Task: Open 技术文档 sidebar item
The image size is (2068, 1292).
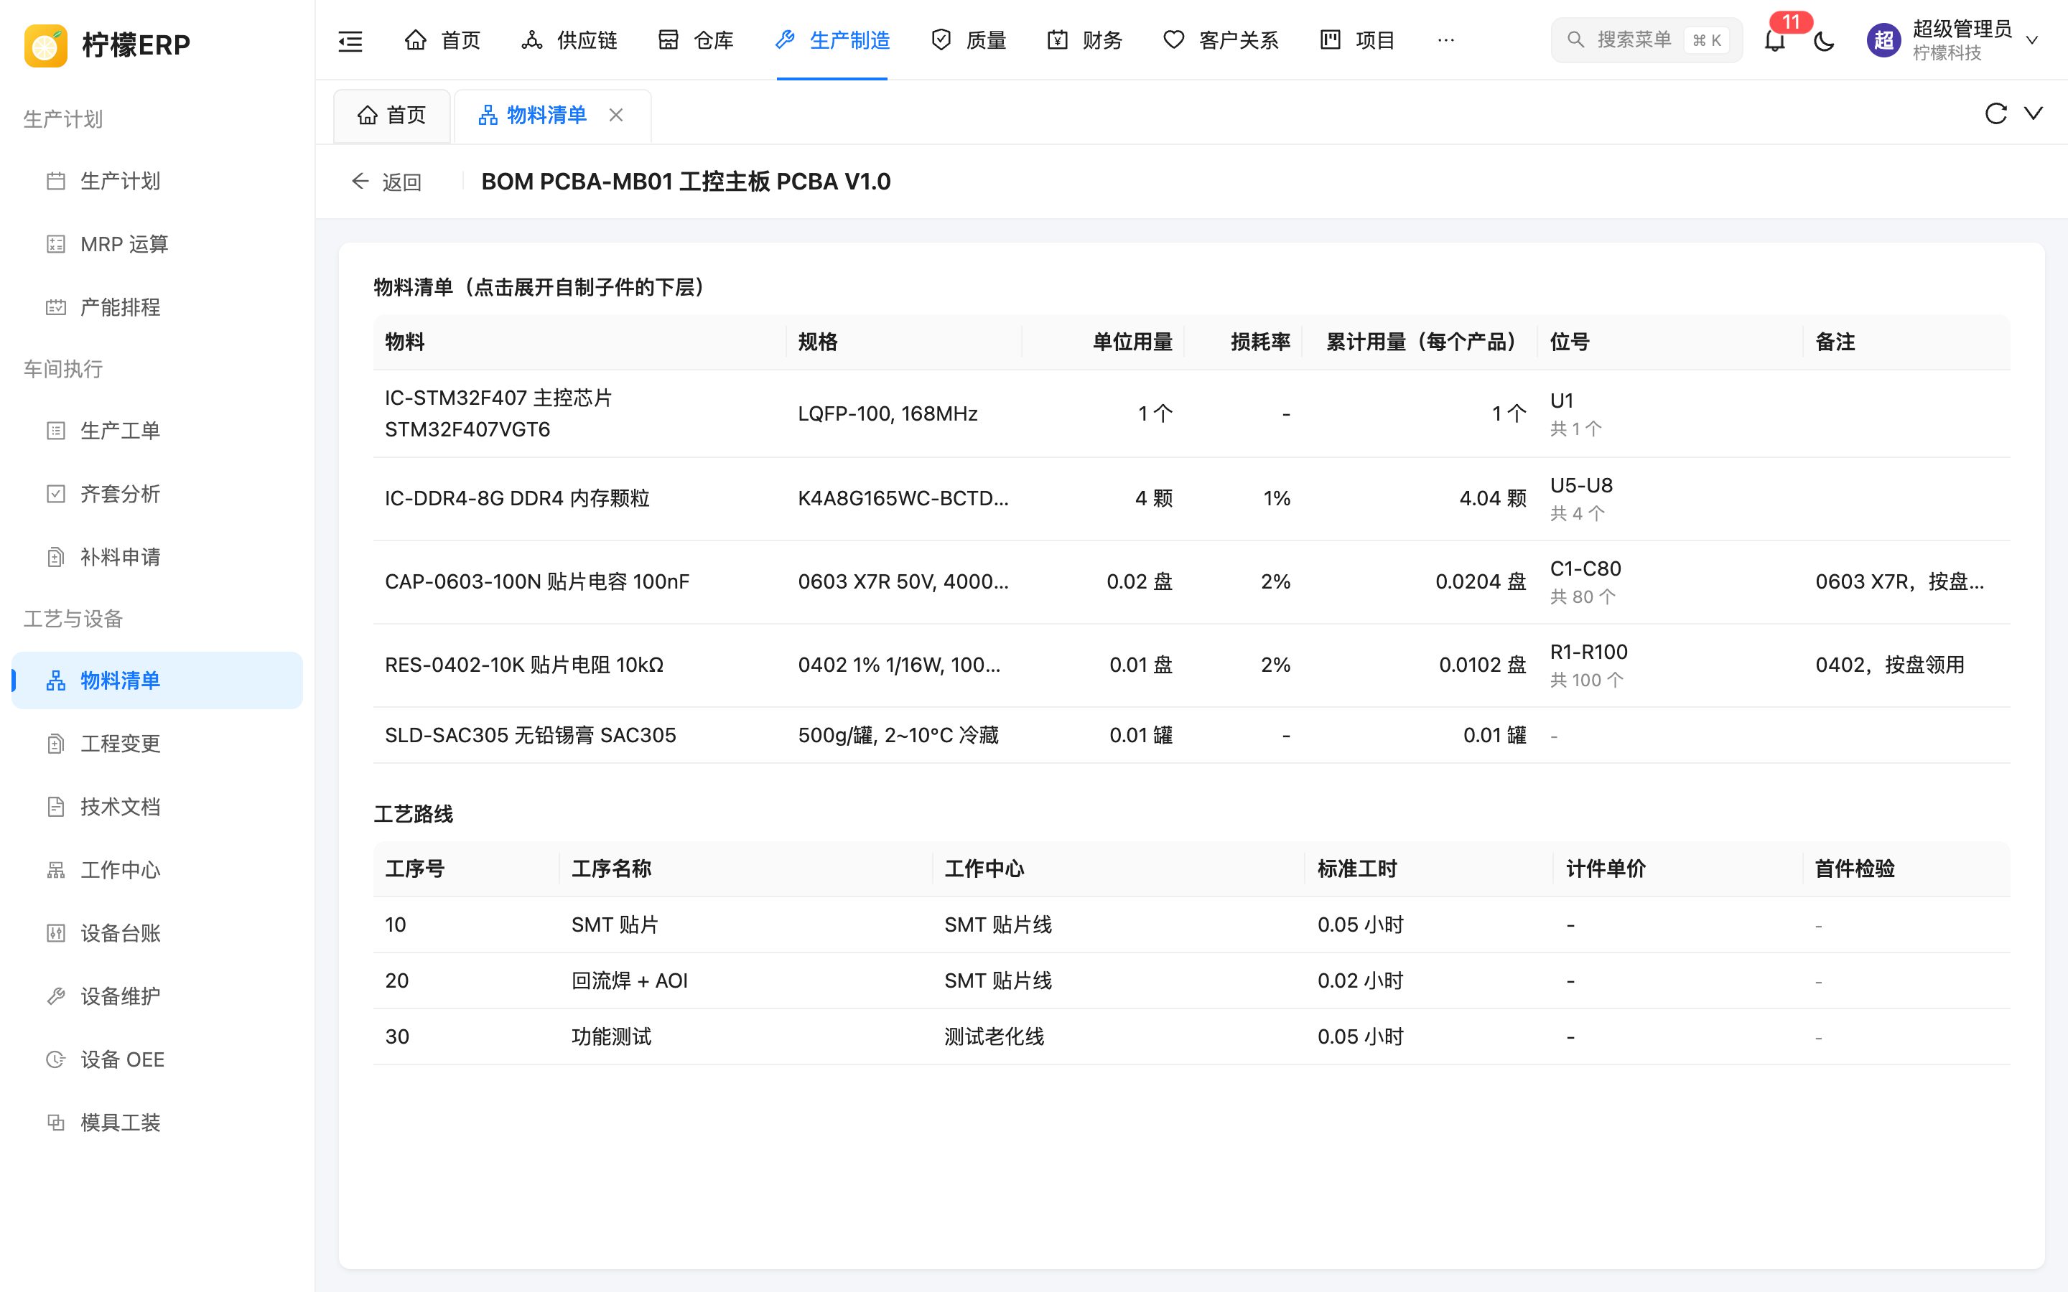Action: (x=157, y=807)
